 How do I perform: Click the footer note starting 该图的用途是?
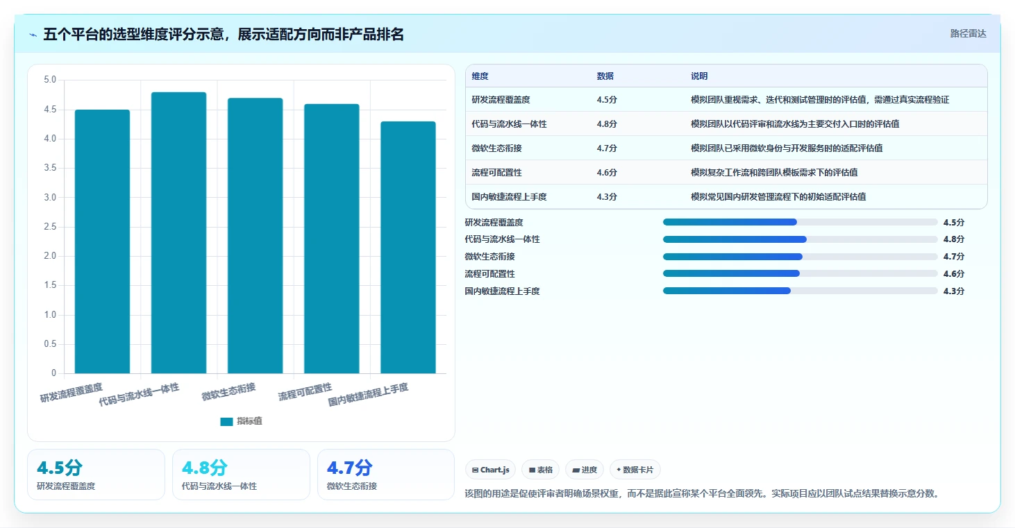coord(703,494)
